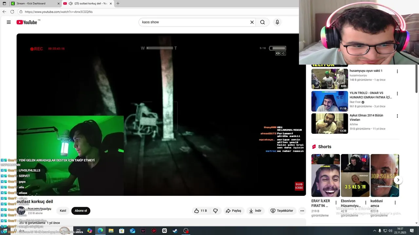This screenshot has height=235, width=419.
Task: Open Copilot from taskbar
Action: pos(90,231)
